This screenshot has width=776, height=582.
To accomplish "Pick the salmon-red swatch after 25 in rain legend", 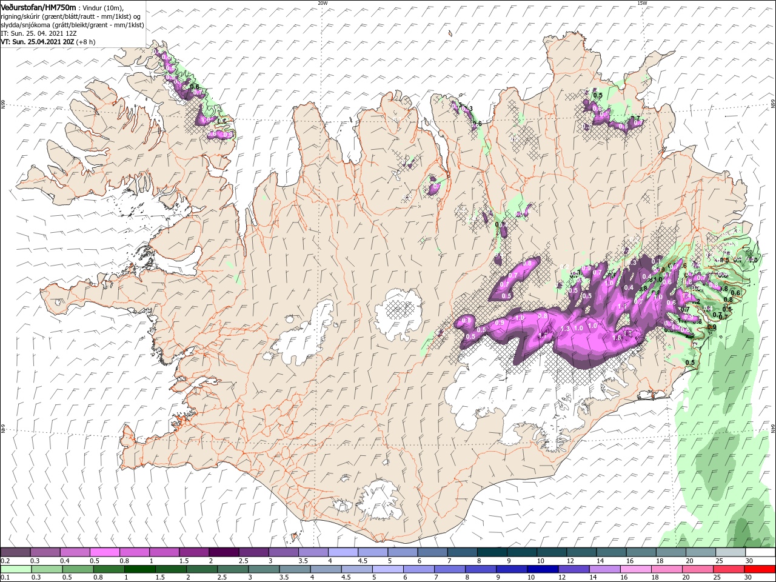I will 729,569.
